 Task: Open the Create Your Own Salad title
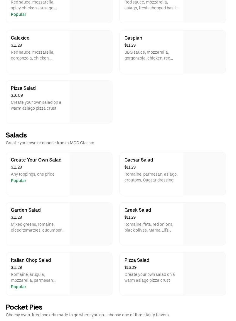coord(36,160)
